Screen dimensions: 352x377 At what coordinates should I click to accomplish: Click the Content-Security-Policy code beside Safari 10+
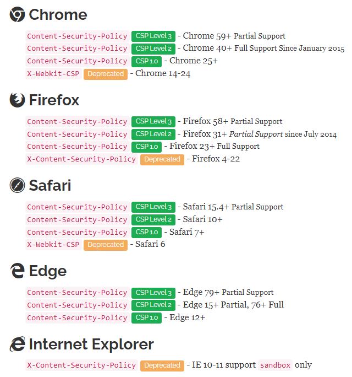click(x=77, y=219)
